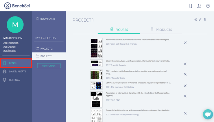
Task: Open title Tumor-derived tissue factor activates coagulation
Action: [138, 110]
